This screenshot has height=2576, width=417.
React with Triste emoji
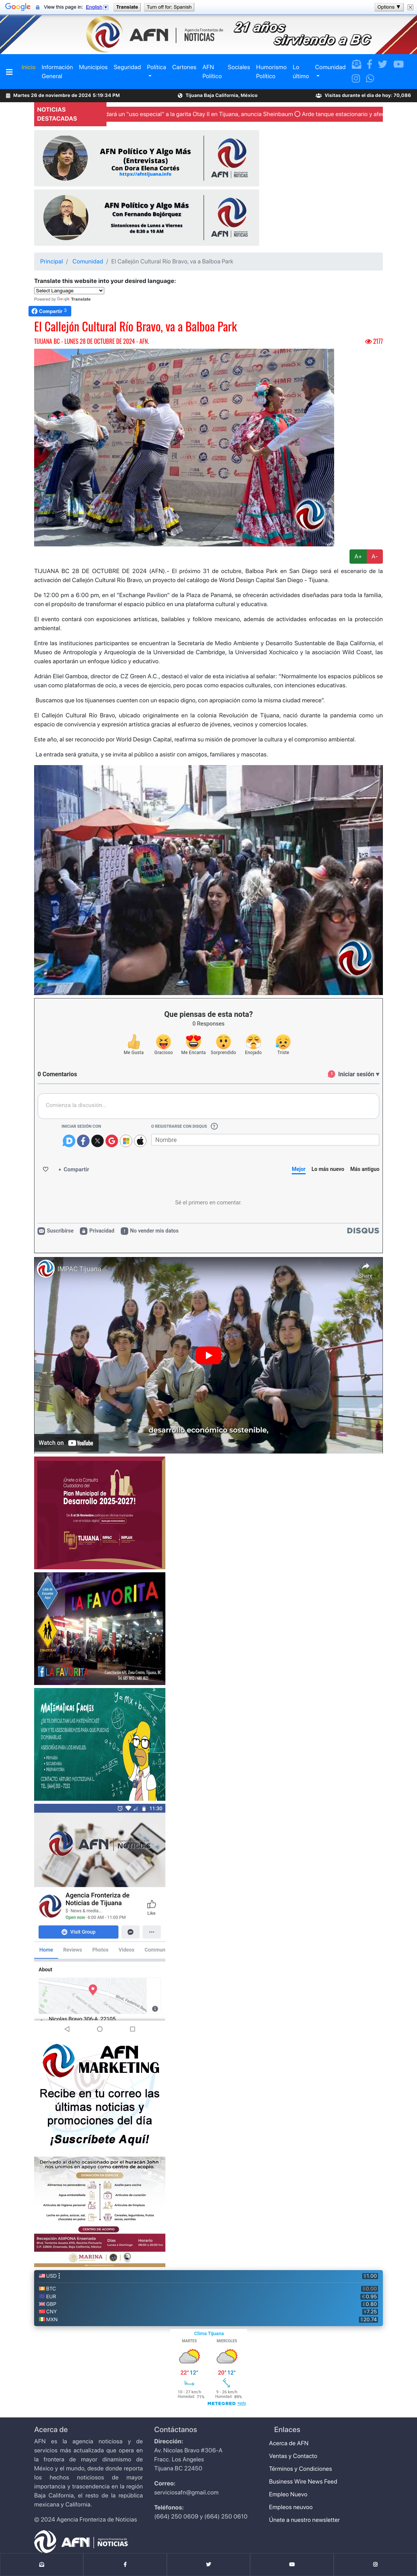pyautogui.click(x=283, y=1042)
